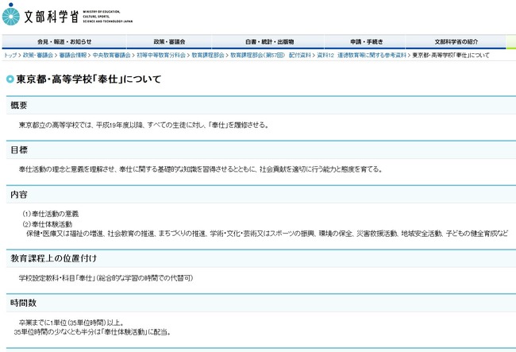Follow 中央教育審議会 breadcrumb link
516x352 pixels.
coord(112,56)
